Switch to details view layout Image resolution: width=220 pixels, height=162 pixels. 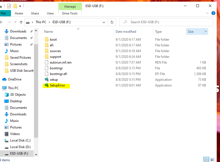(x=206, y=160)
